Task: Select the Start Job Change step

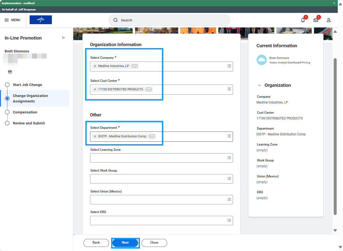Action: tap(27, 85)
